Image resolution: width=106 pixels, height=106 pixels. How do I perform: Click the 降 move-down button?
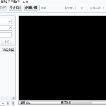[x=13, y=103]
